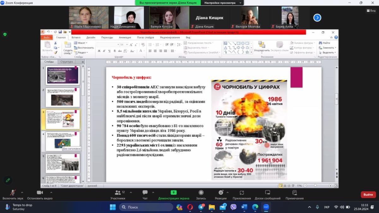
Task: Switch to the Вставка ribbon tab
Action: pos(76,38)
